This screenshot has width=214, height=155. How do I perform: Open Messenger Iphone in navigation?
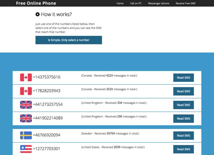pyautogui.click(x=158, y=3)
